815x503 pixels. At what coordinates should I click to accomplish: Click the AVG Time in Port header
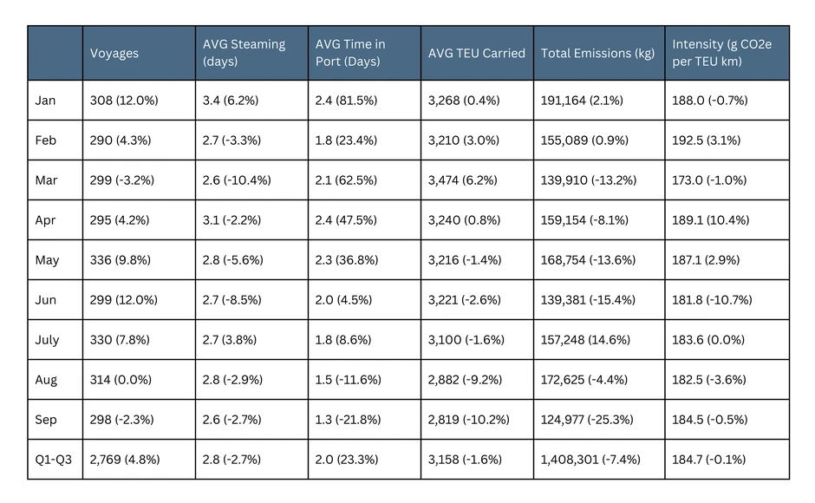pyautogui.click(x=354, y=53)
